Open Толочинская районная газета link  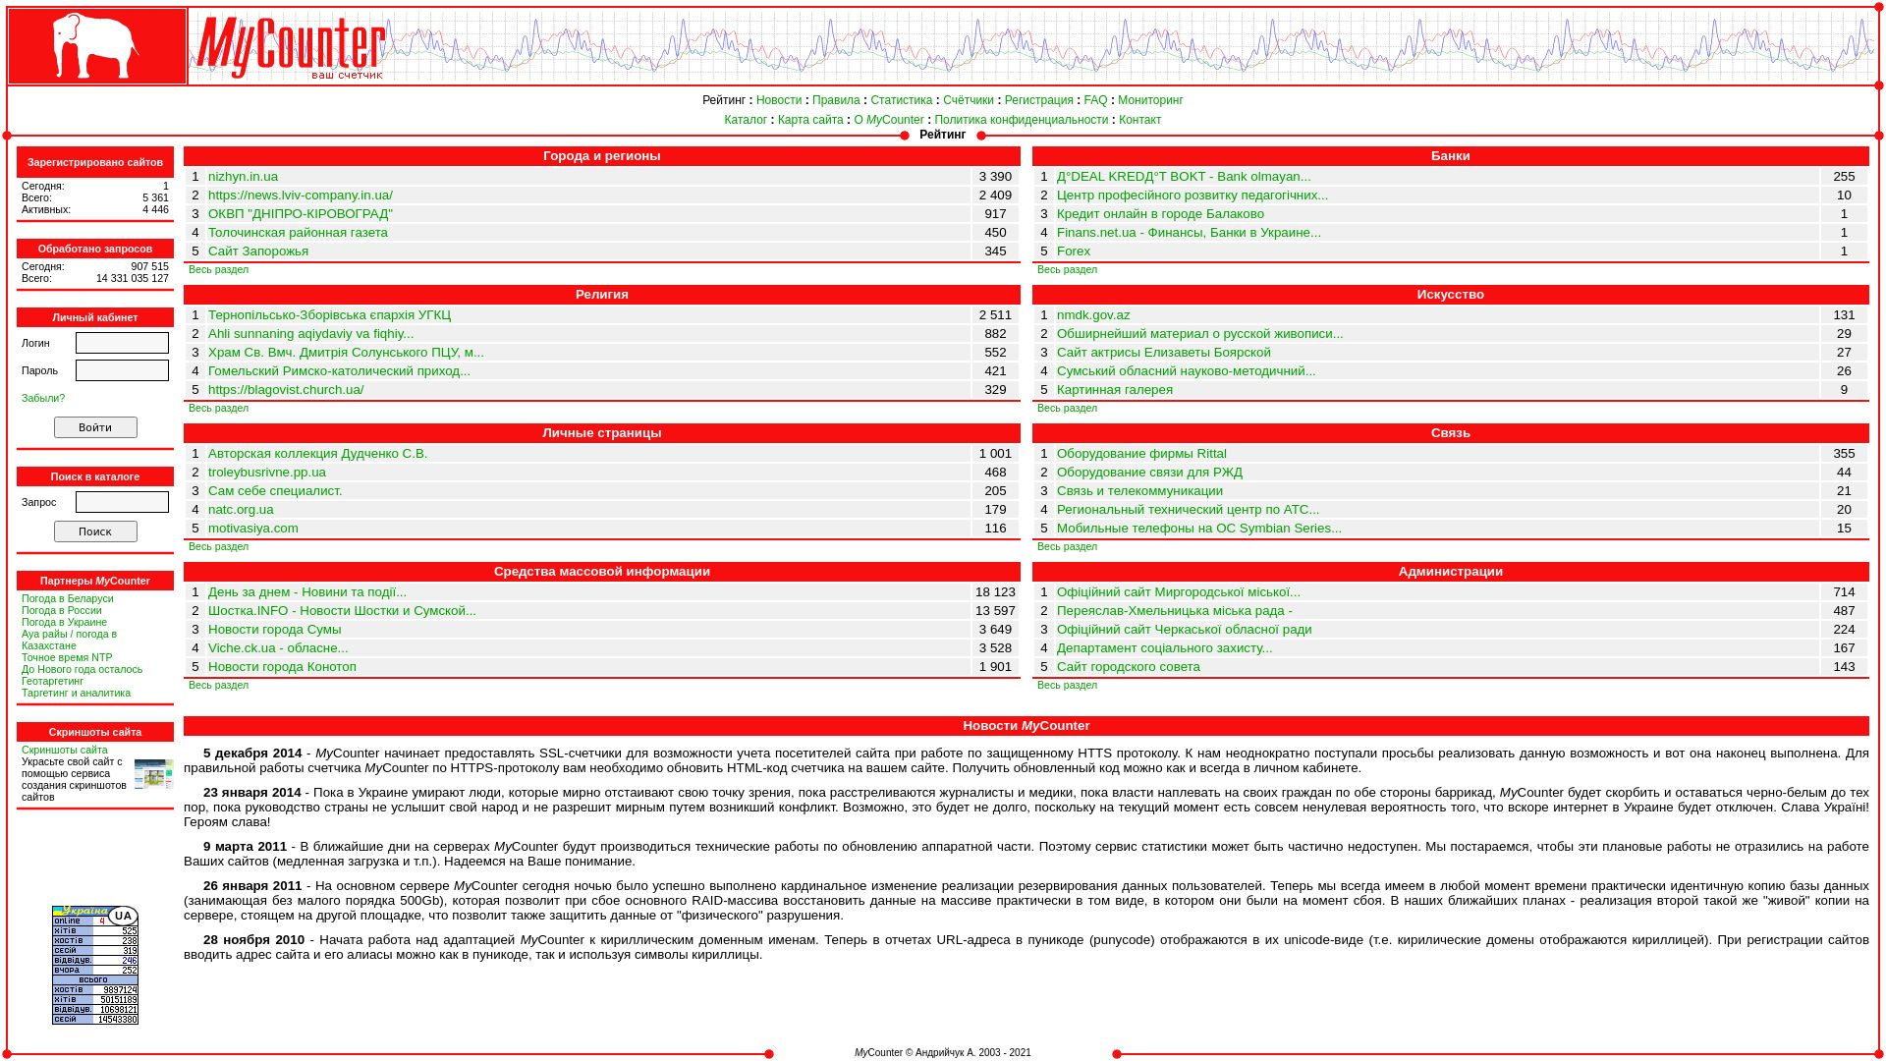coord(298,233)
